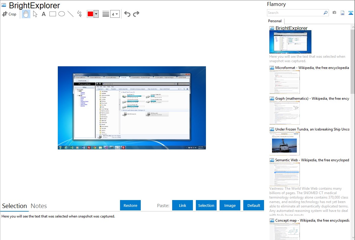The image size is (355, 240).
Task: Choose the text annotation tool
Action: (44, 14)
